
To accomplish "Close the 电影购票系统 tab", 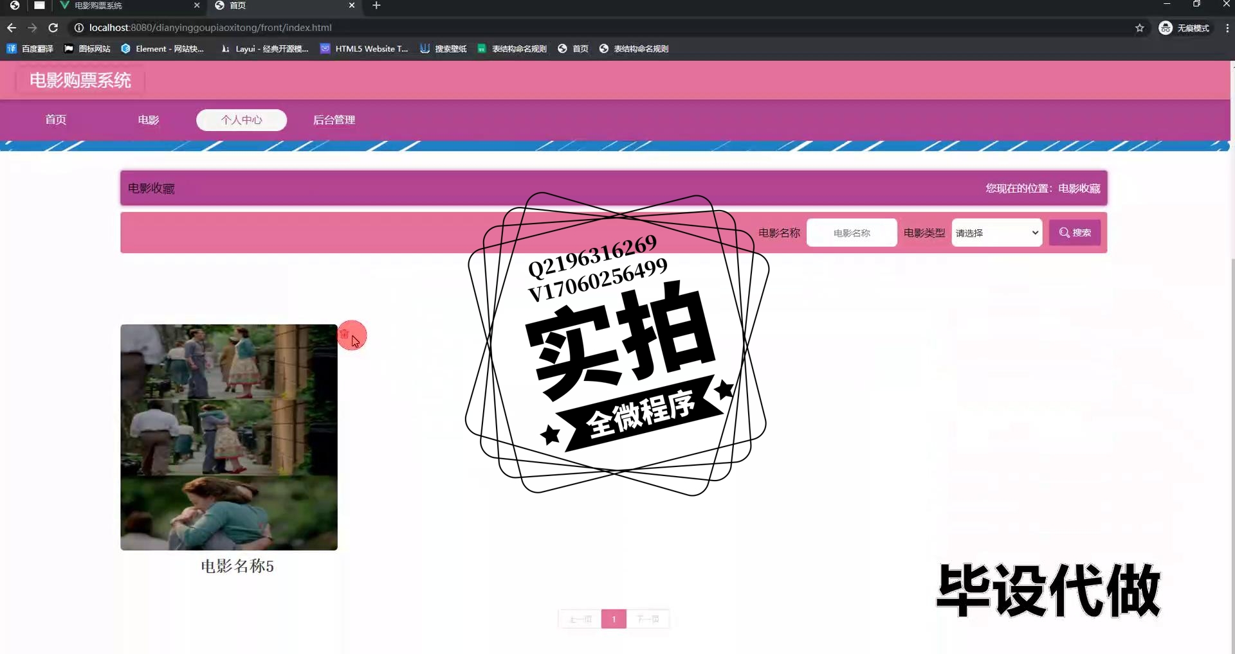I will click(197, 5).
